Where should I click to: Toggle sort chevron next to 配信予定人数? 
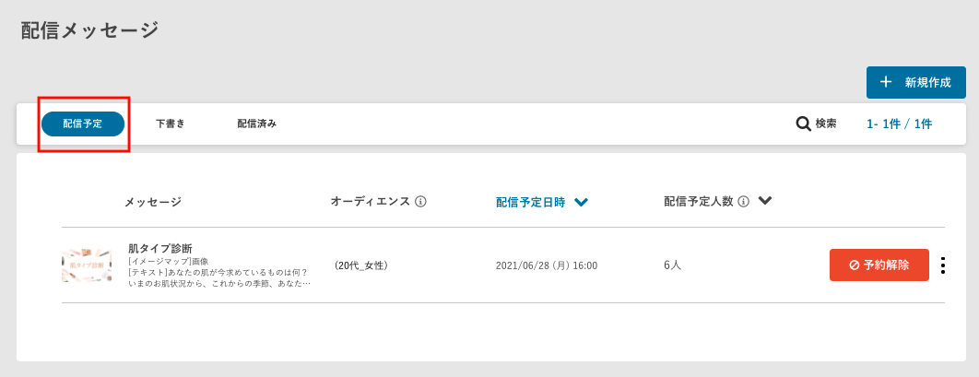pyautogui.click(x=764, y=201)
